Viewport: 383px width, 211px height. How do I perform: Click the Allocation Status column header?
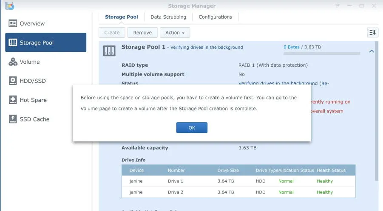[x=296, y=170]
